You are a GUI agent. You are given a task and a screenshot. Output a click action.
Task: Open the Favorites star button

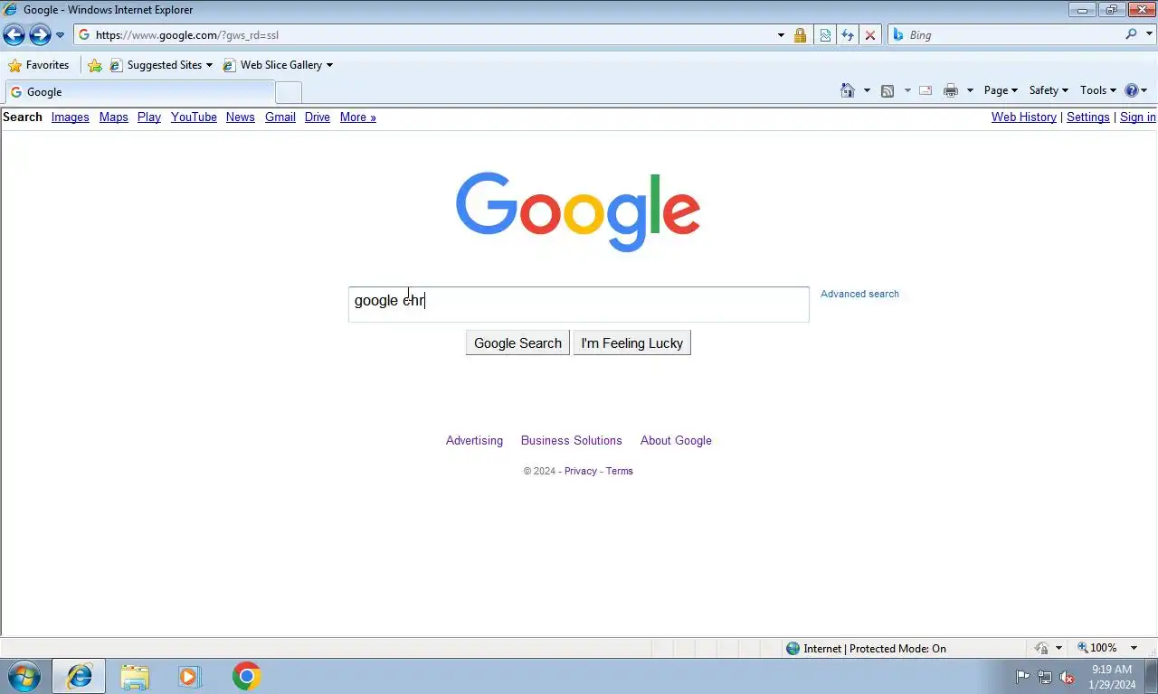tap(39, 65)
